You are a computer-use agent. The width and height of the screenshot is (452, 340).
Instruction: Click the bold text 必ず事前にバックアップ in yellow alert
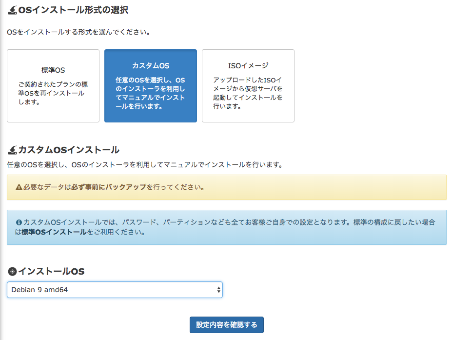109,187
